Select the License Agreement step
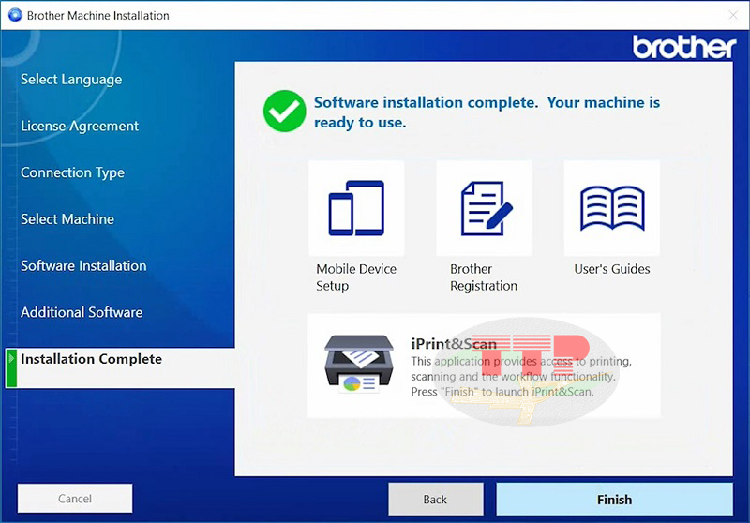 pyautogui.click(x=80, y=126)
